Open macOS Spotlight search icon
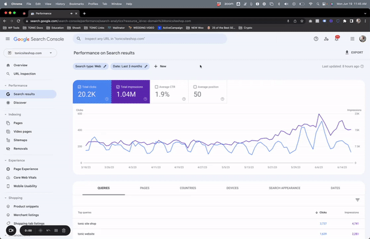Viewport: 370px width, 239px height. click(x=318, y=4)
